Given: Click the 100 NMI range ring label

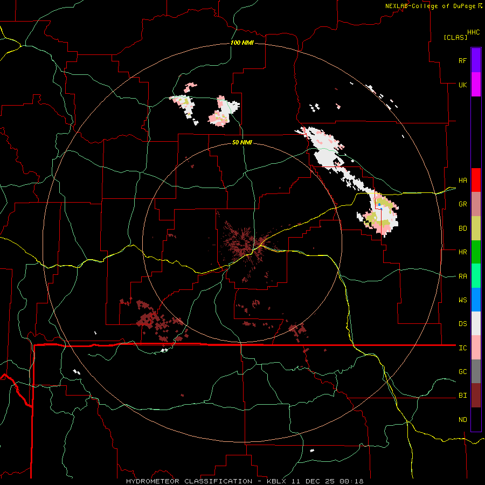Looking at the screenshot, I should pyautogui.click(x=242, y=43).
